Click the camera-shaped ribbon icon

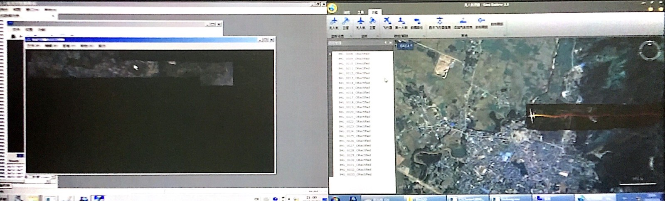point(417,21)
